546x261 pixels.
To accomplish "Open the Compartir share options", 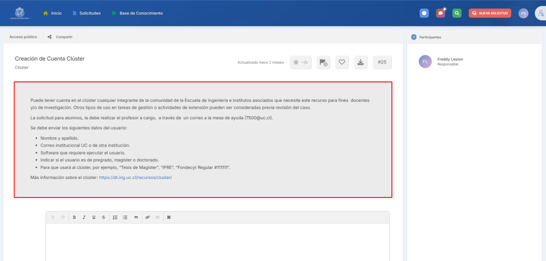I will [61, 37].
